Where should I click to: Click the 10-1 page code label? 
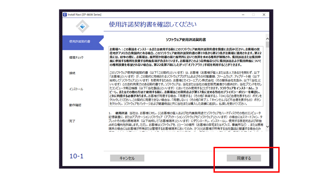pos(76,156)
